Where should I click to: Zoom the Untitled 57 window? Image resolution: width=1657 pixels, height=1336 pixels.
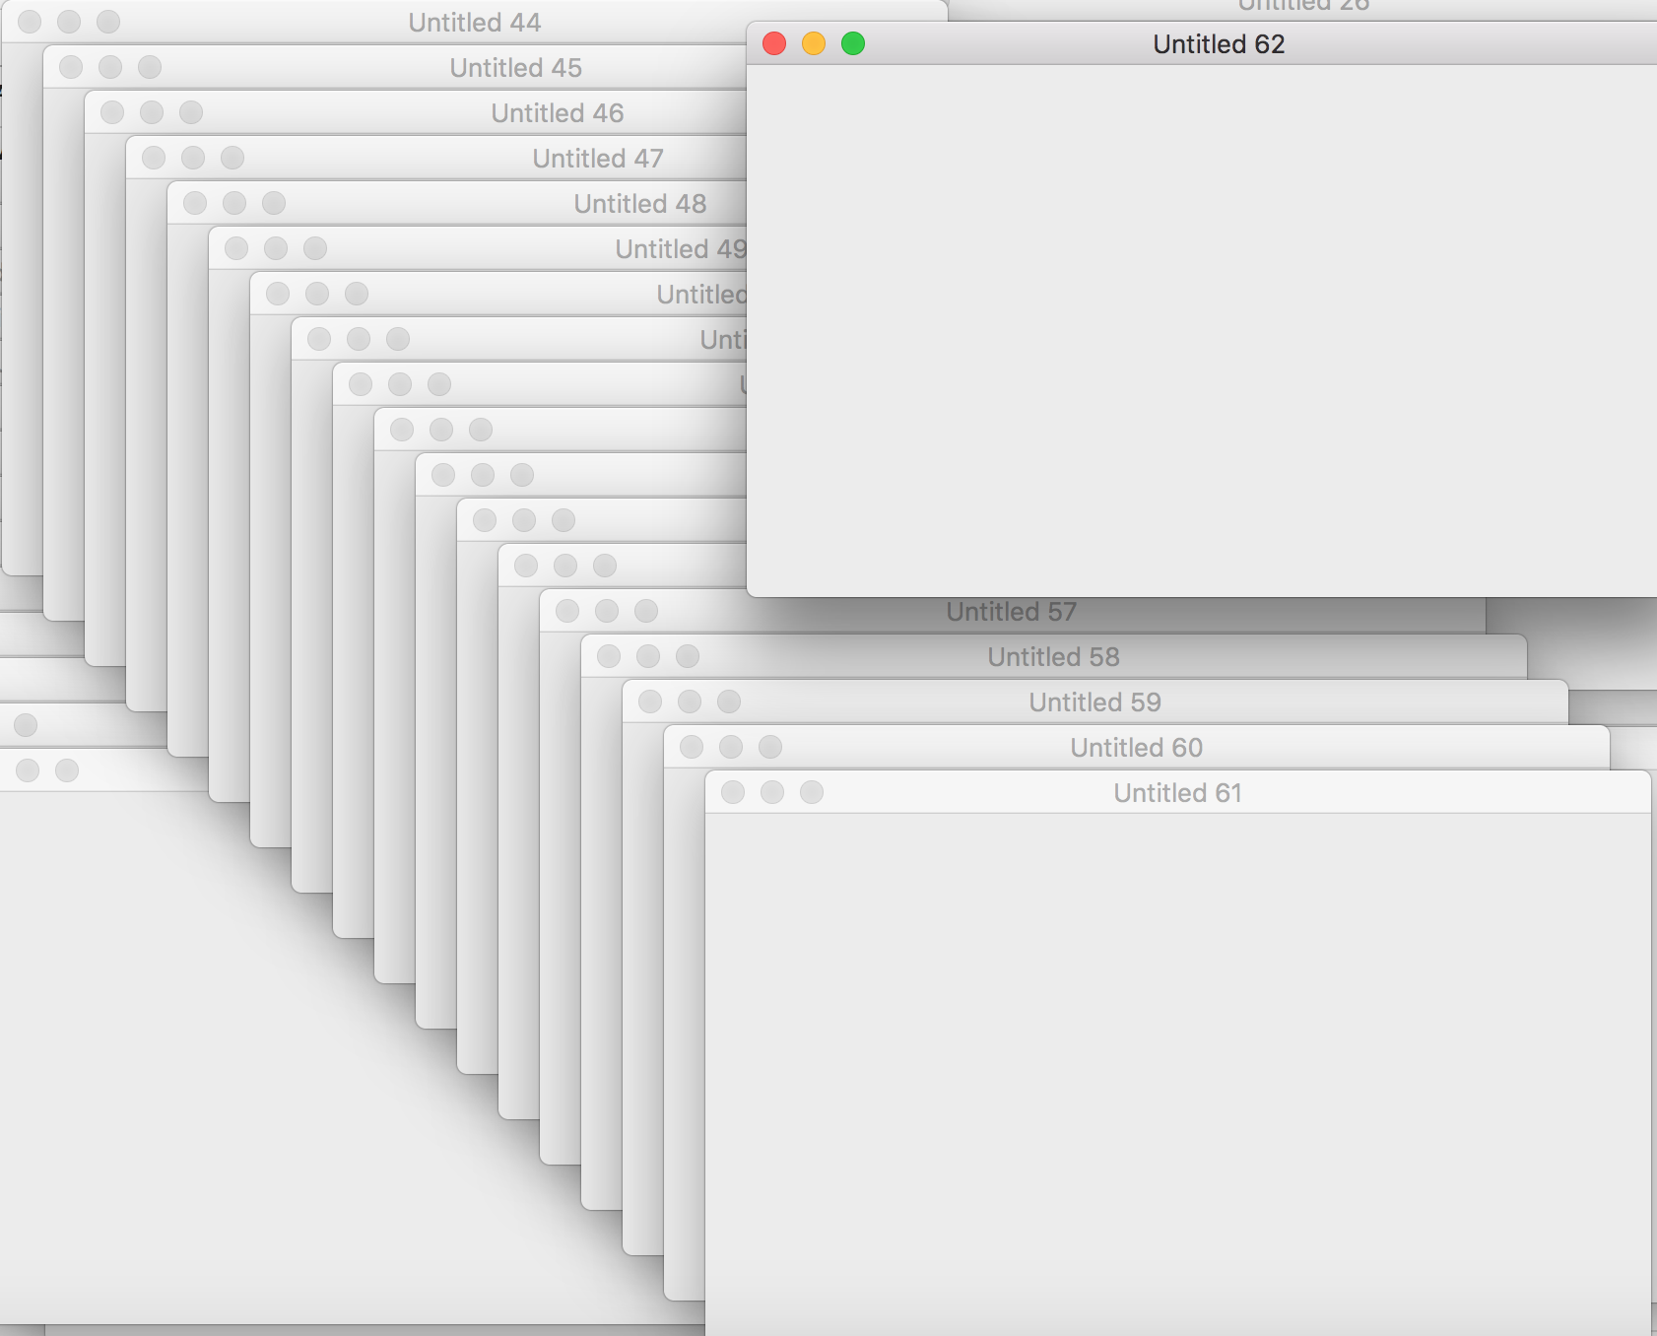pyautogui.click(x=646, y=611)
